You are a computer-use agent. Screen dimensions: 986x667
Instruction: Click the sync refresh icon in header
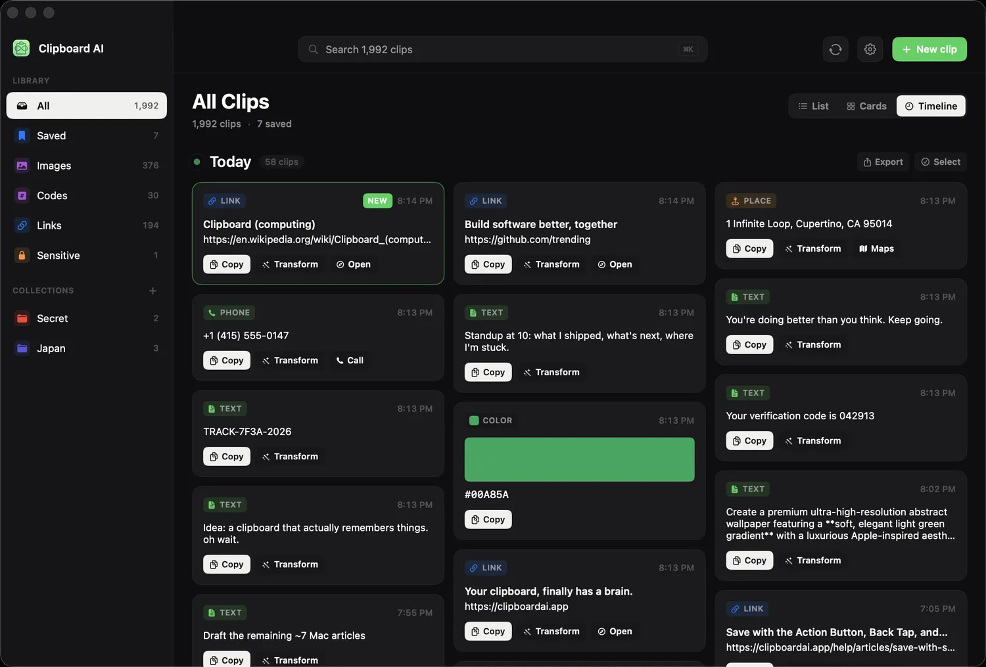coord(835,49)
